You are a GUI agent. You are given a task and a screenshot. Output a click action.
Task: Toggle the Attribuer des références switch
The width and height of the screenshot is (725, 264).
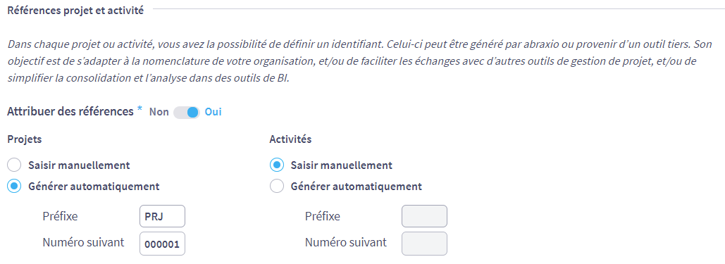click(186, 113)
